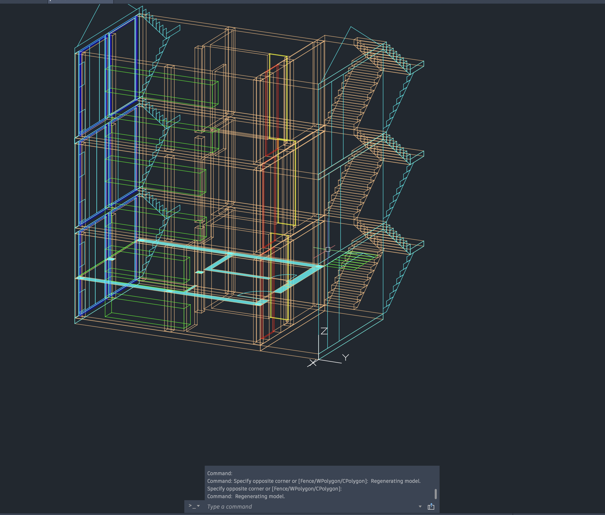The image size is (605, 515).
Task: Expand the small arrow beside prompt icon
Action: pyautogui.click(x=198, y=506)
